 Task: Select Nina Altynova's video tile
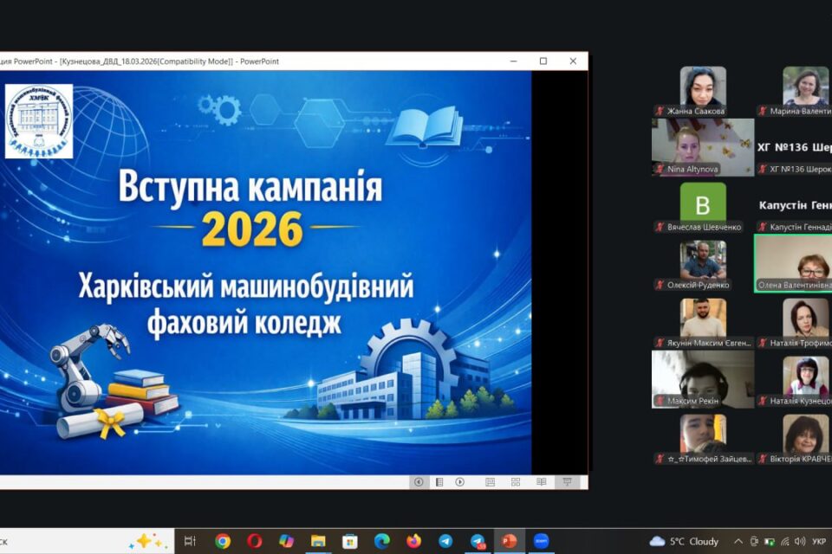(x=703, y=147)
